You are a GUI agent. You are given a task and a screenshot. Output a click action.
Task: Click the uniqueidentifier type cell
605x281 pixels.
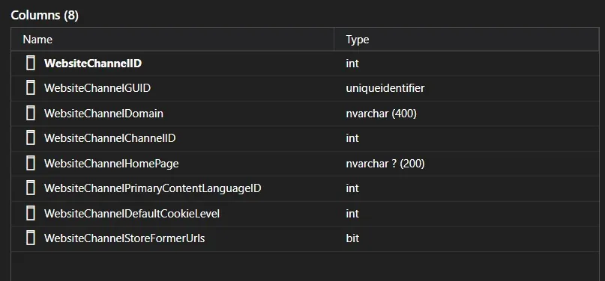pos(385,88)
